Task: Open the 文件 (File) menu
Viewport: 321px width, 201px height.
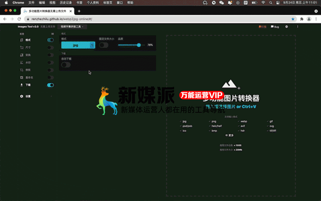Action: (31, 3)
